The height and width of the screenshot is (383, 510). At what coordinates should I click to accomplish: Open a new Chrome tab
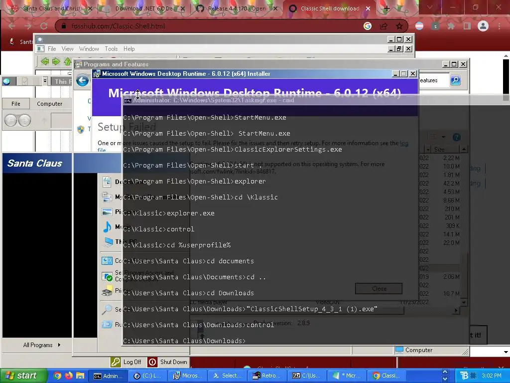(386, 8)
